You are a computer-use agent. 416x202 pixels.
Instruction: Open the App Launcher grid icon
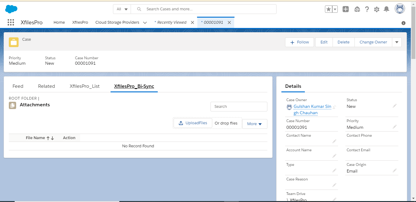[x=11, y=22]
